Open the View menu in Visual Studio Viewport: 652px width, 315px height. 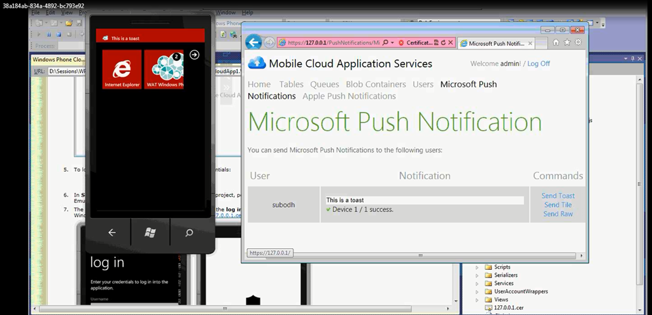click(66, 13)
